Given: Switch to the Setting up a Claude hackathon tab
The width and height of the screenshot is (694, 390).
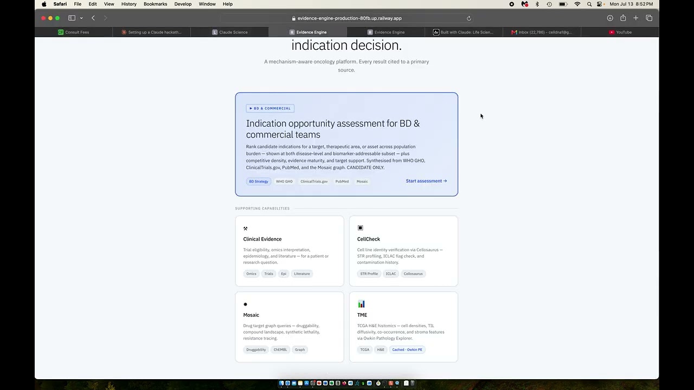Looking at the screenshot, I should (152, 32).
